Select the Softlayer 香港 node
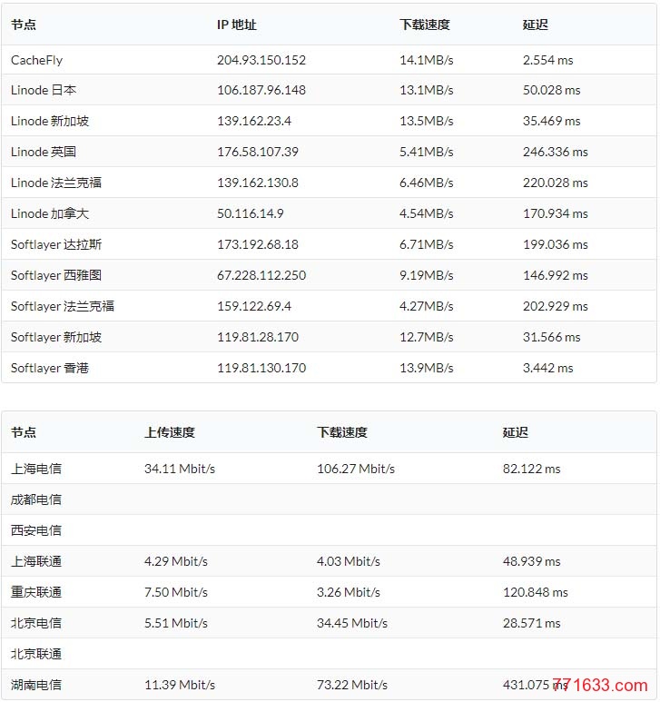 tap(50, 368)
